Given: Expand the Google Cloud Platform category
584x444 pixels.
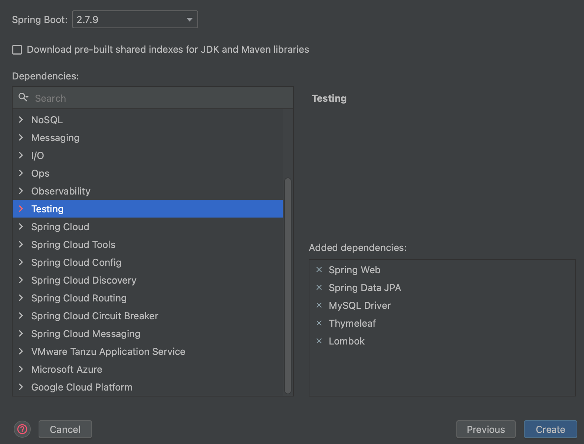Looking at the screenshot, I should tap(21, 387).
